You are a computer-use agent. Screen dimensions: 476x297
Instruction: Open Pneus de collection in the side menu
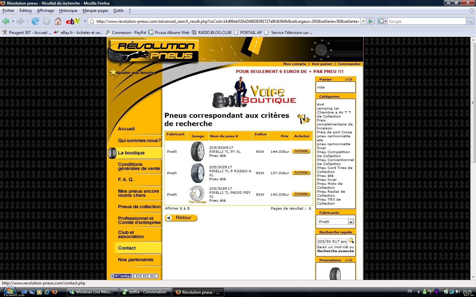(139, 207)
